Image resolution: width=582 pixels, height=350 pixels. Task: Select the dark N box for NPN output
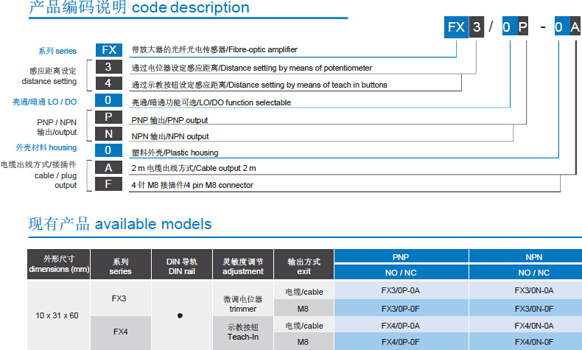click(x=108, y=134)
